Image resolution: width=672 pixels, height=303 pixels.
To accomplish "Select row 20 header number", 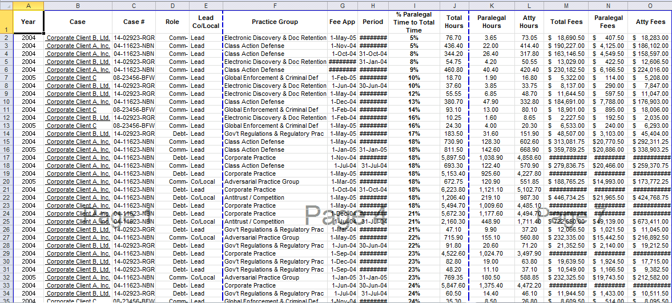I will [6, 181].
